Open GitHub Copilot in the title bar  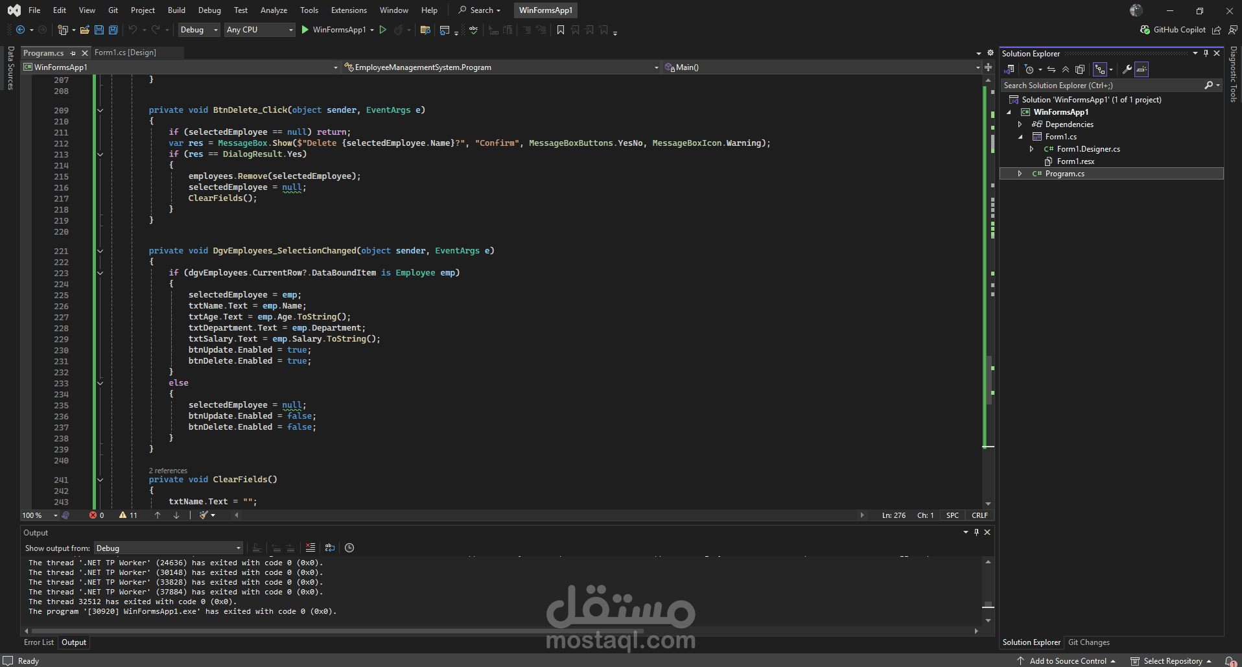point(1173,30)
